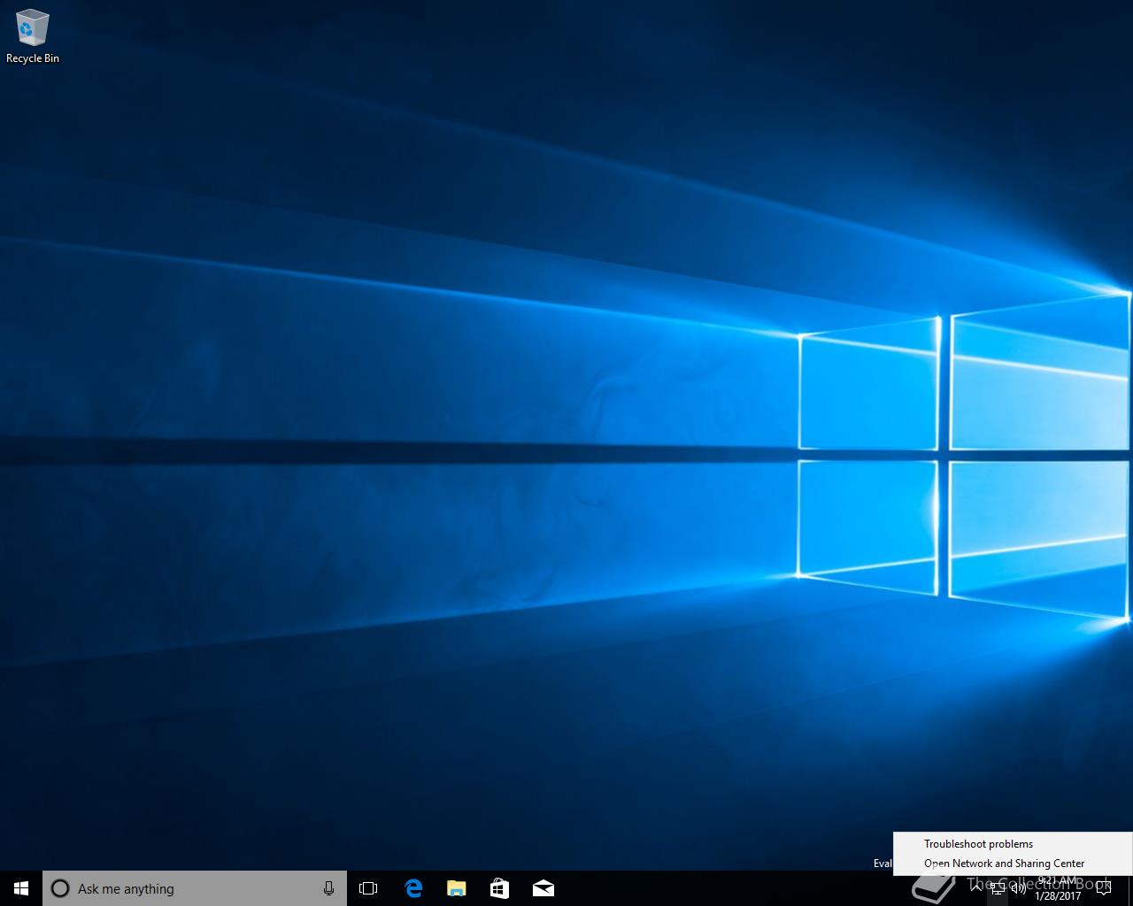Image resolution: width=1133 pixels, height=906 pixels.
Task: Open the Windows Store taskbar icon
Action: [499, 888]
